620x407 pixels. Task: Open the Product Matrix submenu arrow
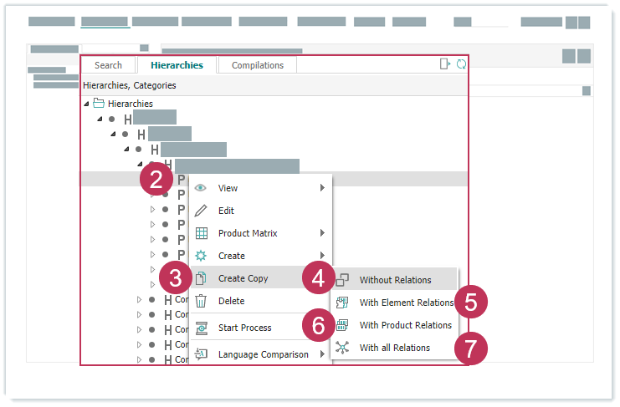(322, 233)
